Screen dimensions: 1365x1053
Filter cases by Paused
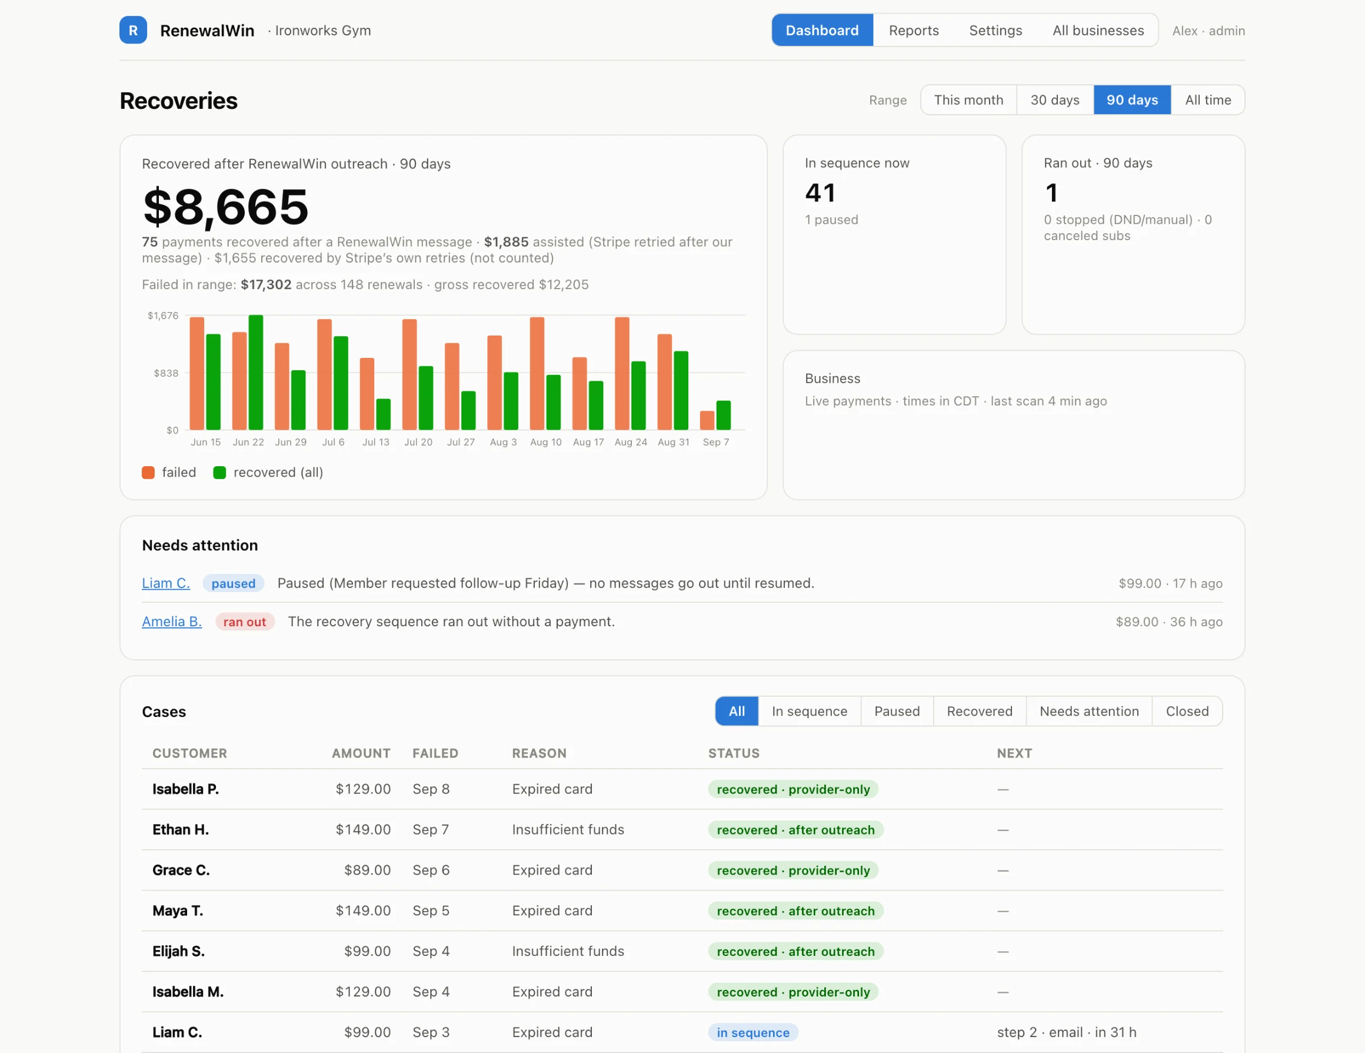click(x=896, y=711)
